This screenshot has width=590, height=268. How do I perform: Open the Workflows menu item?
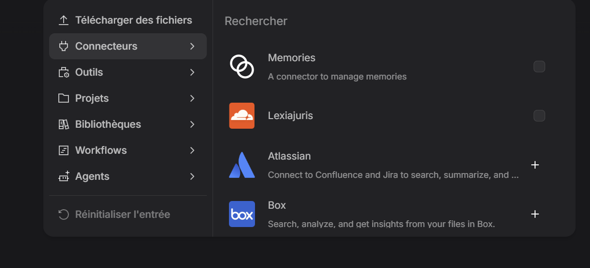click(128, 150)
